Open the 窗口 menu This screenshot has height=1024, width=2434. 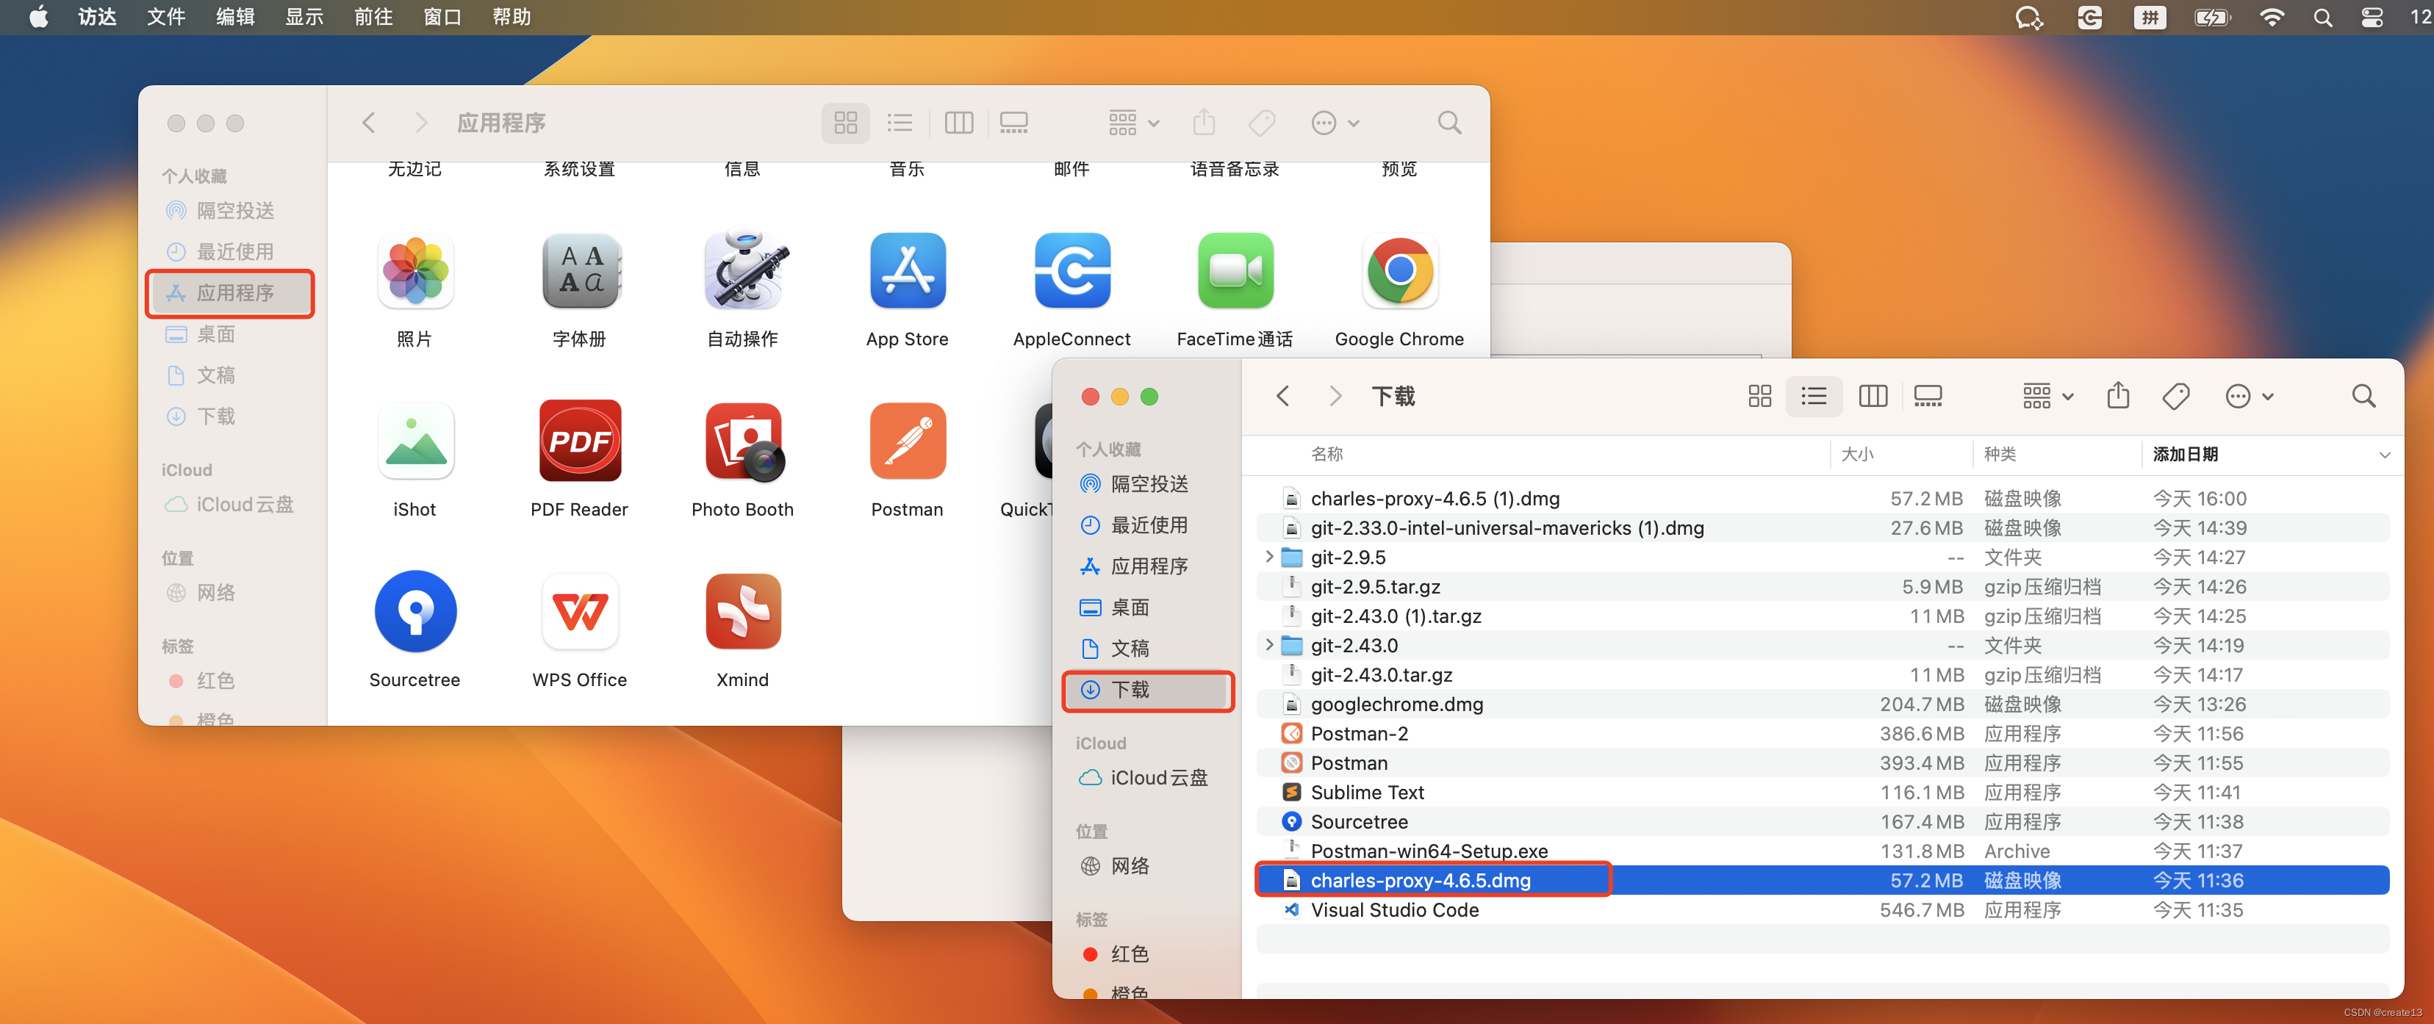442,17
